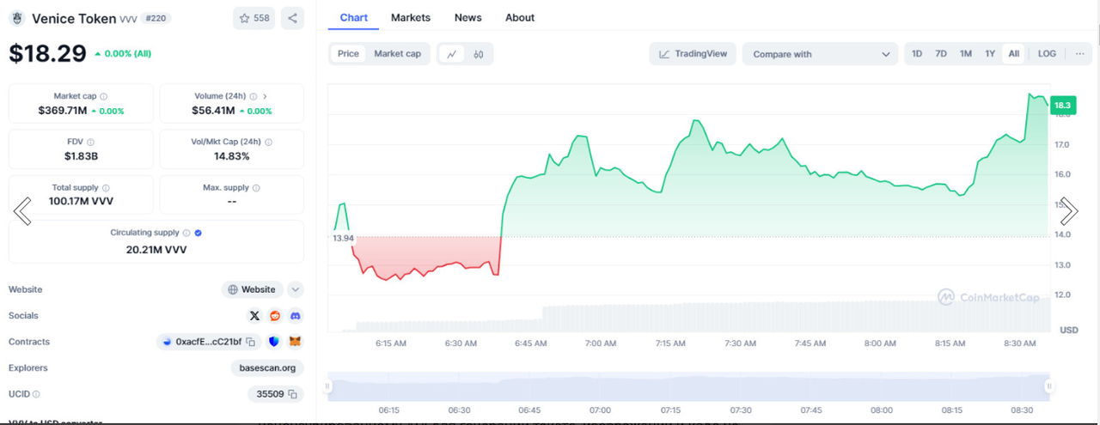The width and height of the screenshot is (1100, 425).
Task: Expand the Website chevron dropdown
Action: tap(295, 289)
